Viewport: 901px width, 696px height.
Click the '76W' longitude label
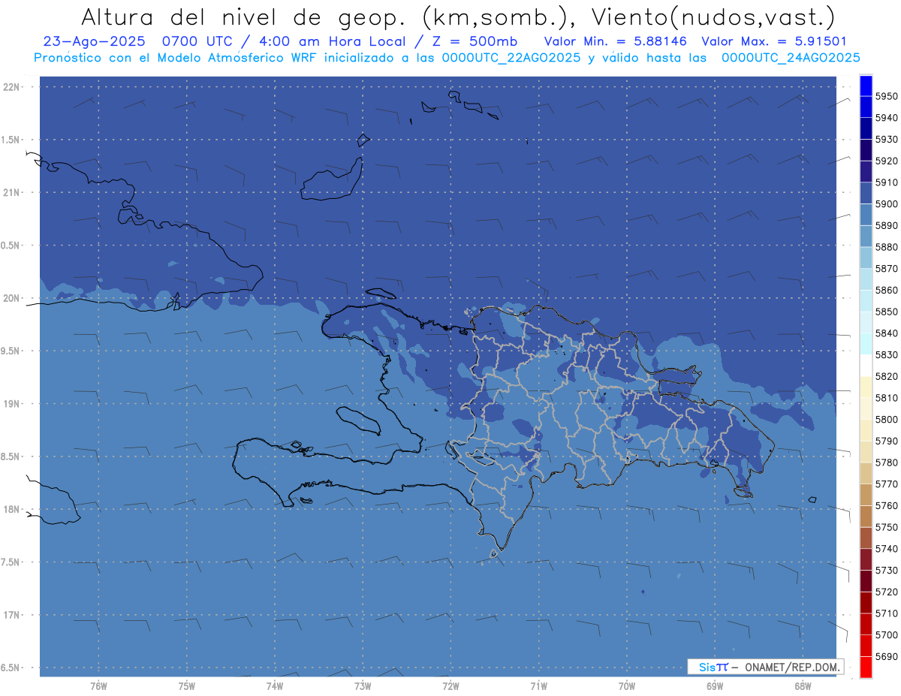point(98,686)
